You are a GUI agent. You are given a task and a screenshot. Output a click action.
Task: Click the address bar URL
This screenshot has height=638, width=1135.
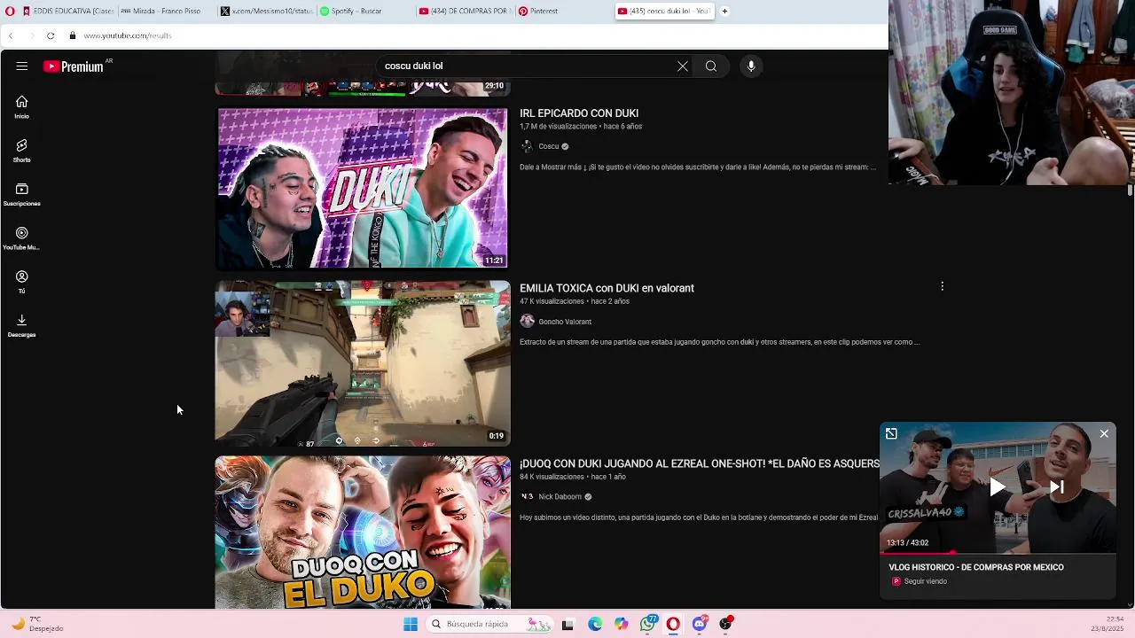coord(128,35)
